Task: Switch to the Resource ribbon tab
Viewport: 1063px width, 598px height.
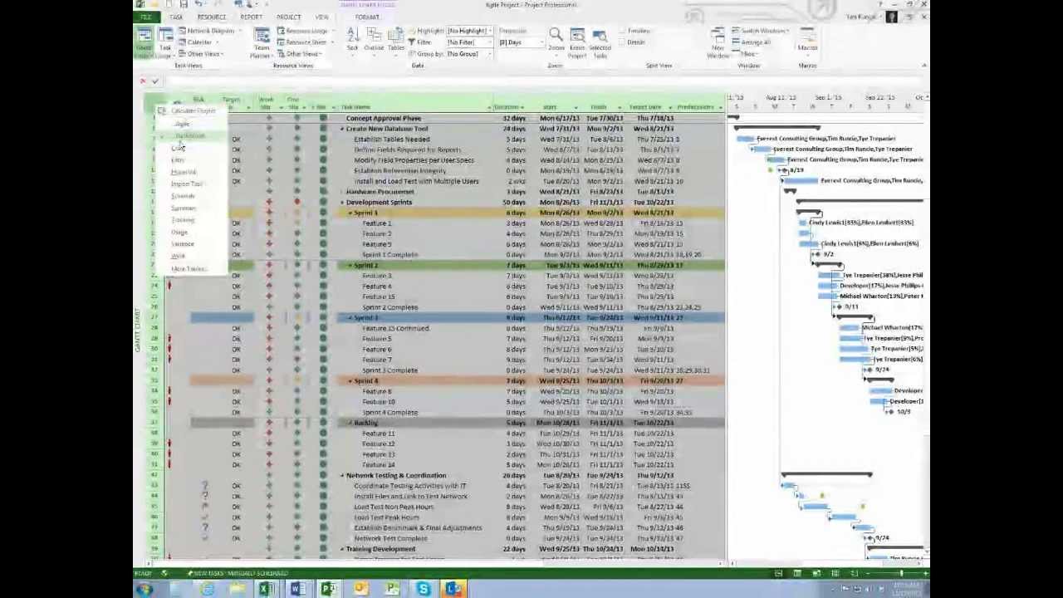Action: tap(211, 17)
